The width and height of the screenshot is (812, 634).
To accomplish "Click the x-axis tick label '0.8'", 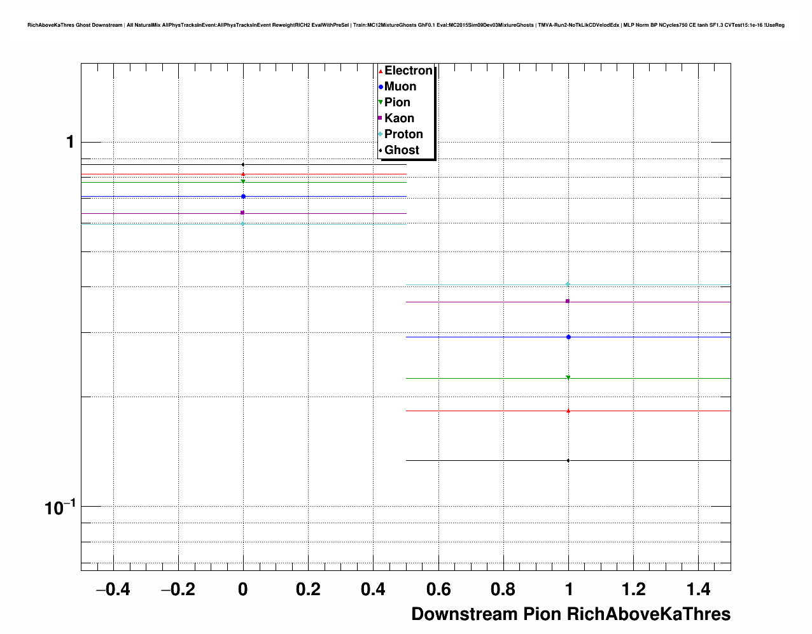I will pyautogui.click(x=503, y=590).
